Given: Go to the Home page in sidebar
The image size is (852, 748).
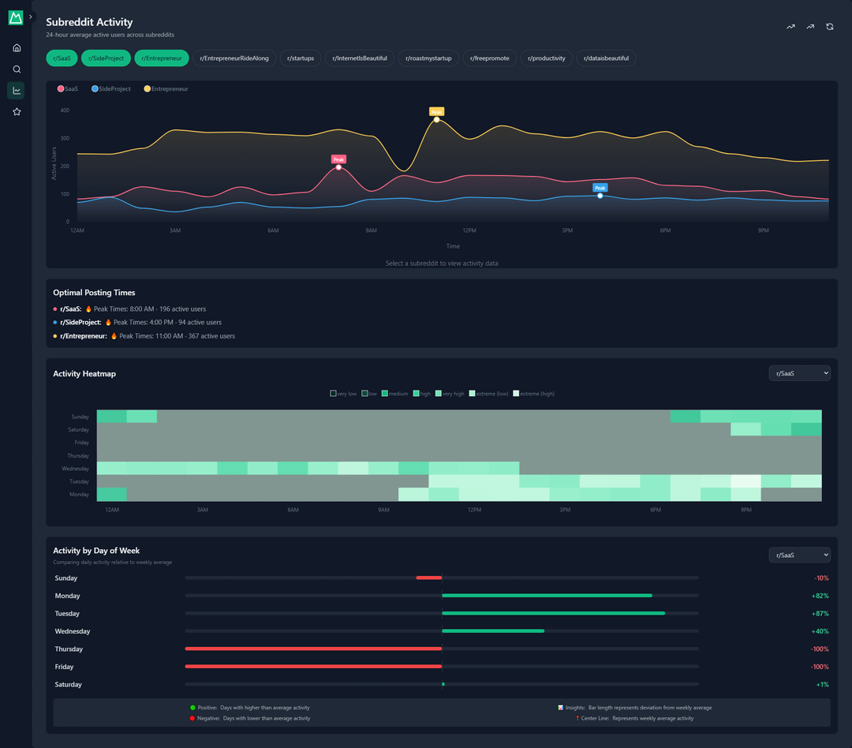Looking at the screenshot, I should (17, 48).
